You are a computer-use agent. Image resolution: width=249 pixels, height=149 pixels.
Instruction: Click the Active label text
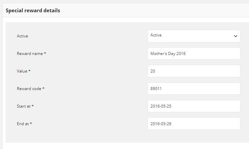pyautogui.click(x=22, y=36)
